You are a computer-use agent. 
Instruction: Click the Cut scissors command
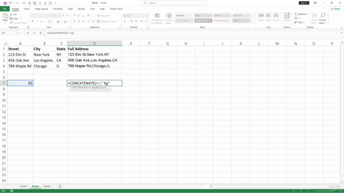click(x=13, y=14)
